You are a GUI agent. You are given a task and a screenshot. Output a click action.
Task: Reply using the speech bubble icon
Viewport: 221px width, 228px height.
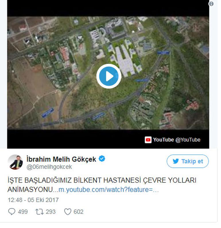pos(12,212)
